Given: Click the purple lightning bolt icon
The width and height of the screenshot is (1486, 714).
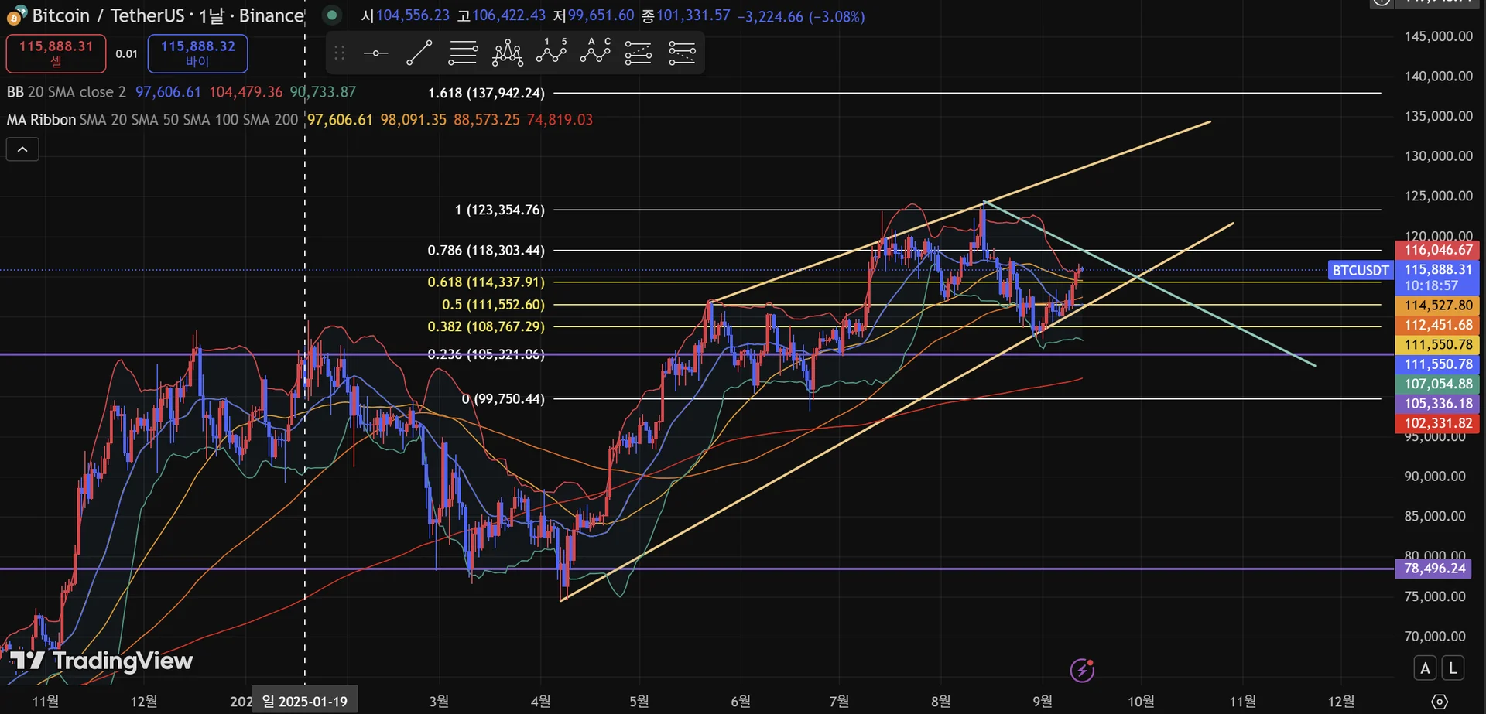Looking at the screenshot, I should point(1082,670).
